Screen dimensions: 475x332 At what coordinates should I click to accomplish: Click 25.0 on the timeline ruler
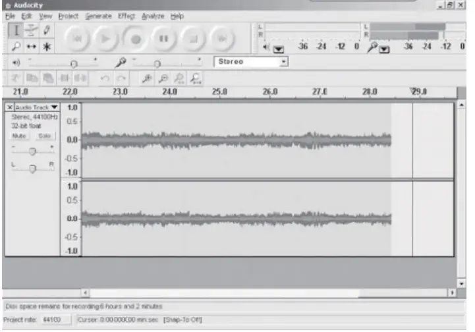coord(219,92)
